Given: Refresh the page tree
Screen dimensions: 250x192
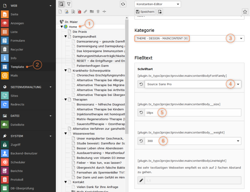Looking at the screenshot, I should [x=123, y=4].
